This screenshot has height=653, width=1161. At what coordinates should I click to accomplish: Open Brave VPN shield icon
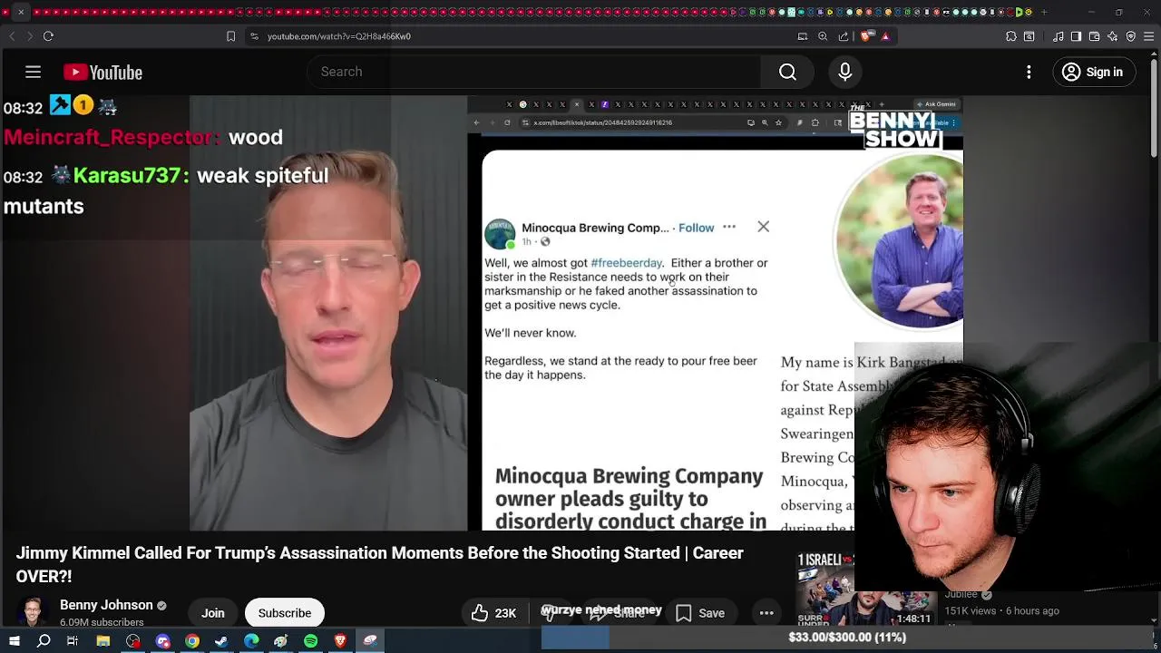[x=1131, y=36]
